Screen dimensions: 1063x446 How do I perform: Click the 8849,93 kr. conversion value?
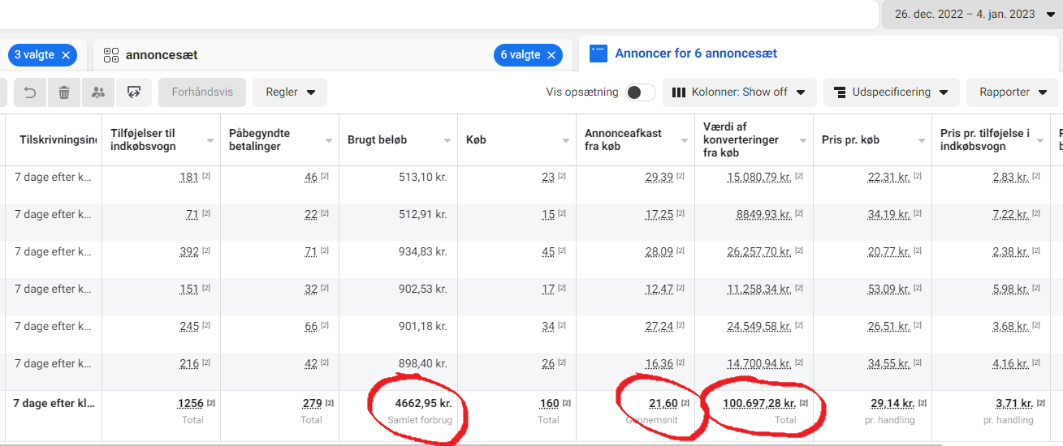coord(764,214)
